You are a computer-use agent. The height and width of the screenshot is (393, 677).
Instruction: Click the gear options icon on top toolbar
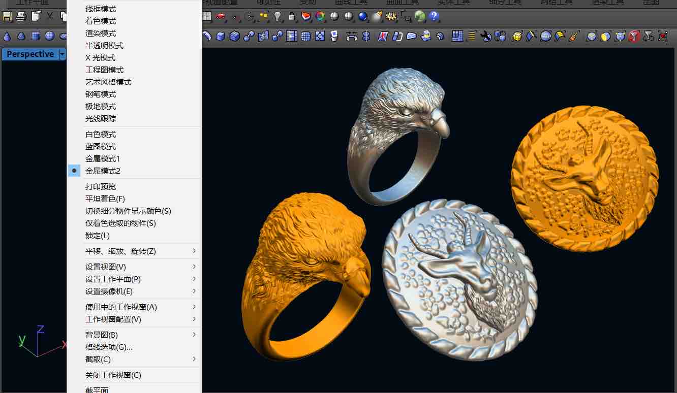tap(391, 17)
